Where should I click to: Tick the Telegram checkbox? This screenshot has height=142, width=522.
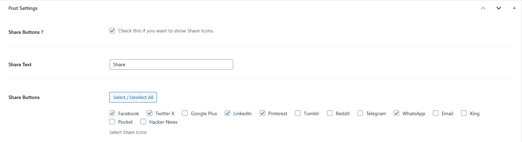tap(360, 113)
